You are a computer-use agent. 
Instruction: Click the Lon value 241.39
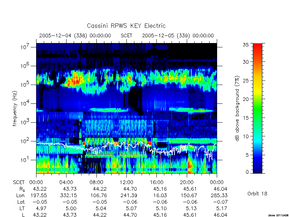pos(129,195)
